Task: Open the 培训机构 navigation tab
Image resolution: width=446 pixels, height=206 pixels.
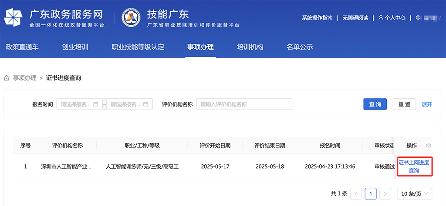Action: tap(250, 47)
